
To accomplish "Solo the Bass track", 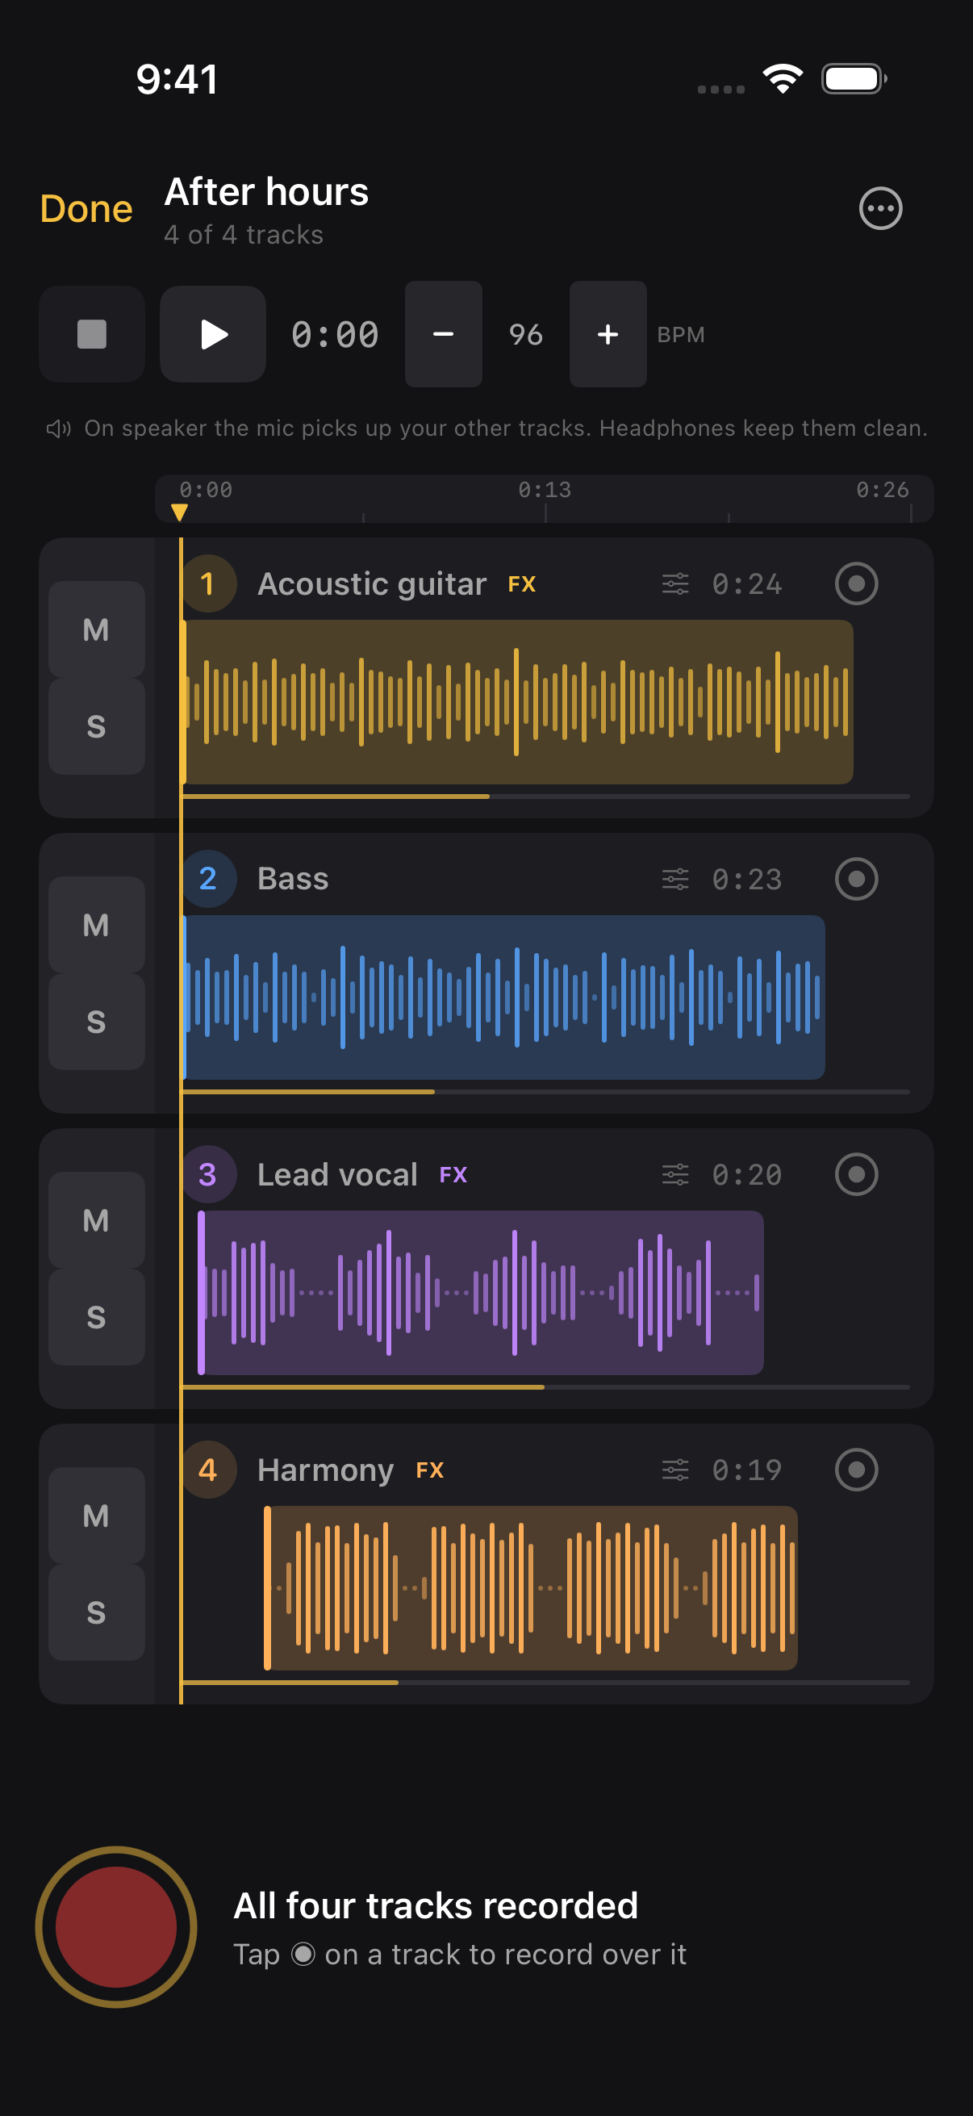I will (96, 1022).
